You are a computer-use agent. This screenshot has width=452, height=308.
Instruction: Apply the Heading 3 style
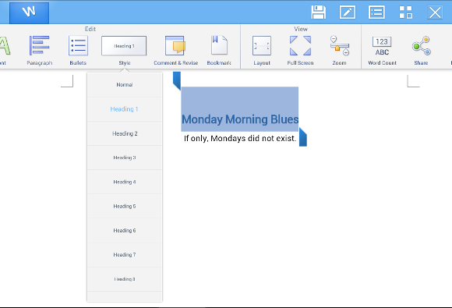[x=125, y=158]
